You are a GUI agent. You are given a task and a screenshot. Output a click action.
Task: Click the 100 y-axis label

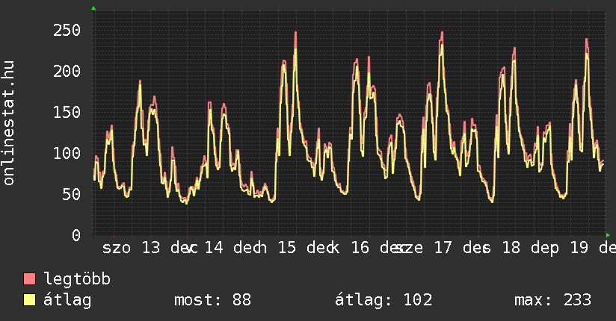(x=67, y=153)
